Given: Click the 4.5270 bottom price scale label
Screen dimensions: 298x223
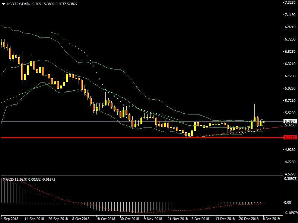Looking at the screenshot, I should pos(290,174).
